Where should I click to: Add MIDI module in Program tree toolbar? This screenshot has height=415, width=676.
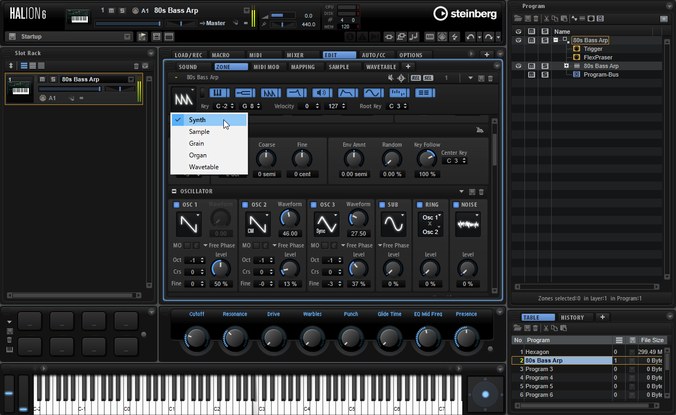pyautogui.click(x=591, y=19)
